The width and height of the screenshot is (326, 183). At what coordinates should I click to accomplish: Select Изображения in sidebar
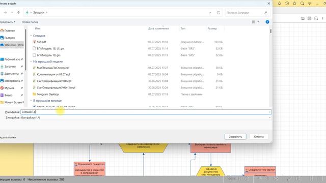[x=12, y=81]
